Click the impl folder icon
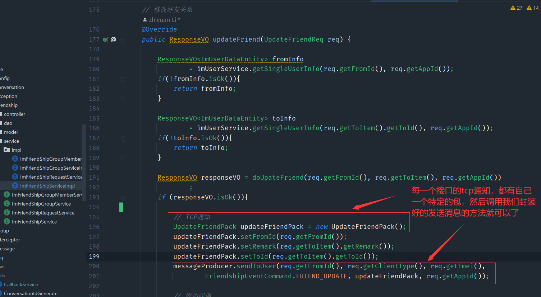The image size is (541, 297). pos(7,150)
